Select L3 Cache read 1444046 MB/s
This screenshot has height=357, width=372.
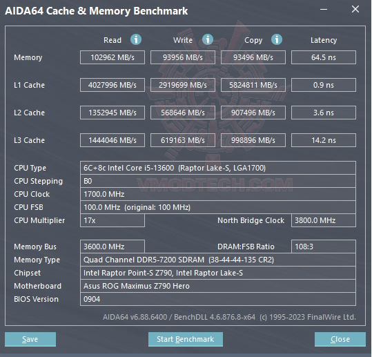pyautogui.click(x=112, y=140)
